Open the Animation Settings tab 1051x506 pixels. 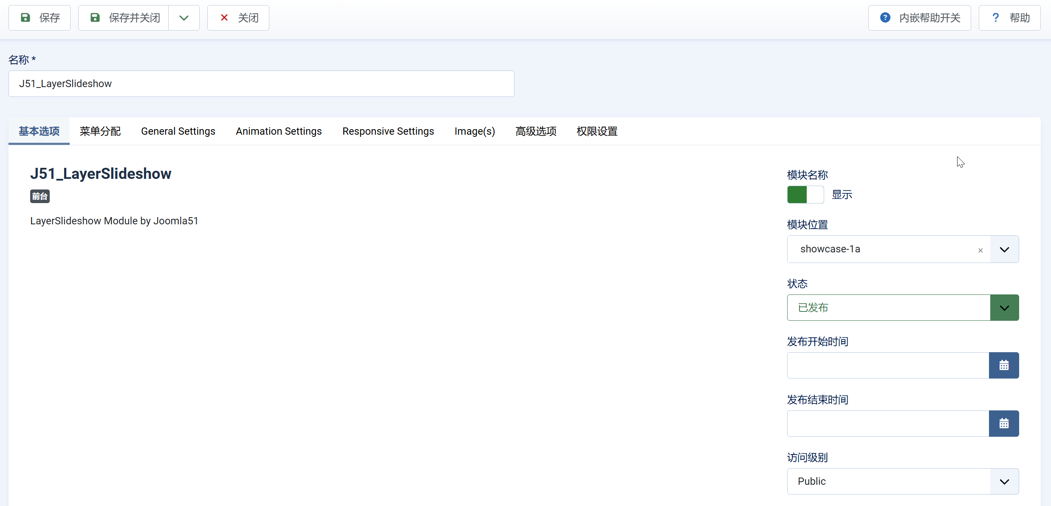pyautogui.click(x=279, y=131)
